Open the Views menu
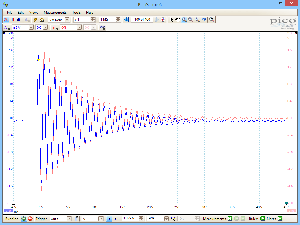This screenshot has height=225, width=300. coord(33,13)
